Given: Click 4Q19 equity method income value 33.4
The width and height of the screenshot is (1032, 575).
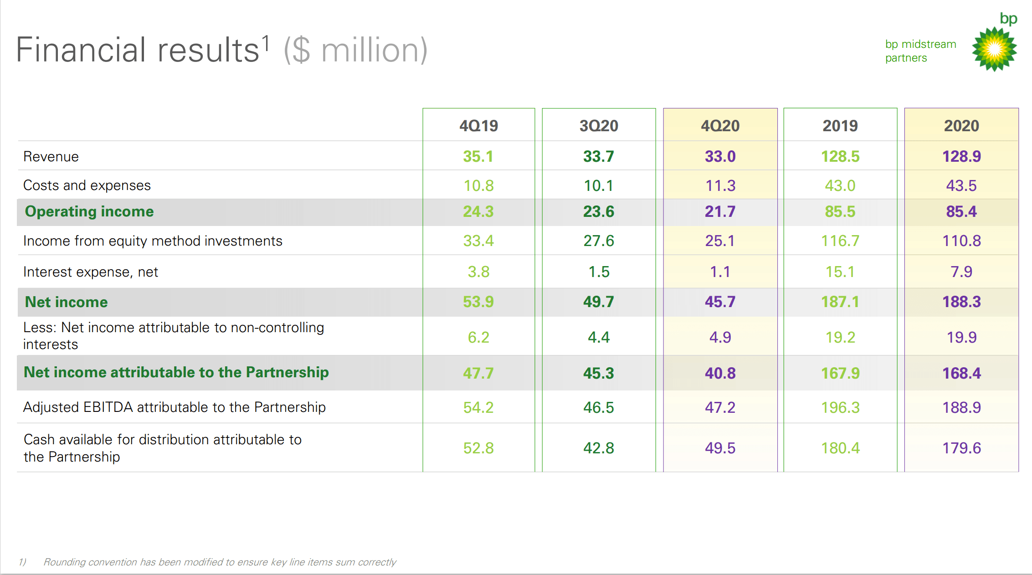Looking at the screenshot, I should (x=478, y=241).
